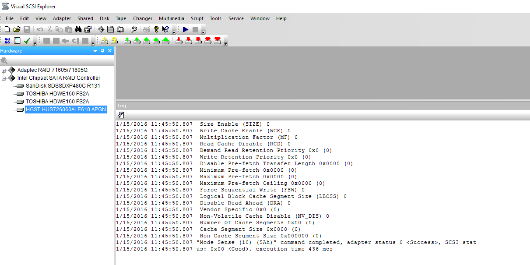
Task: Click log line Read Cache Disable (RCD) 0
Action: (x=203, y=144)
